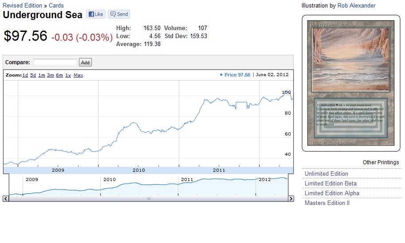Image resolution: width=405 pixels, height=243 pixels.
Task: Click the range scrollbar handle below chart
Action: click(149, 199)
